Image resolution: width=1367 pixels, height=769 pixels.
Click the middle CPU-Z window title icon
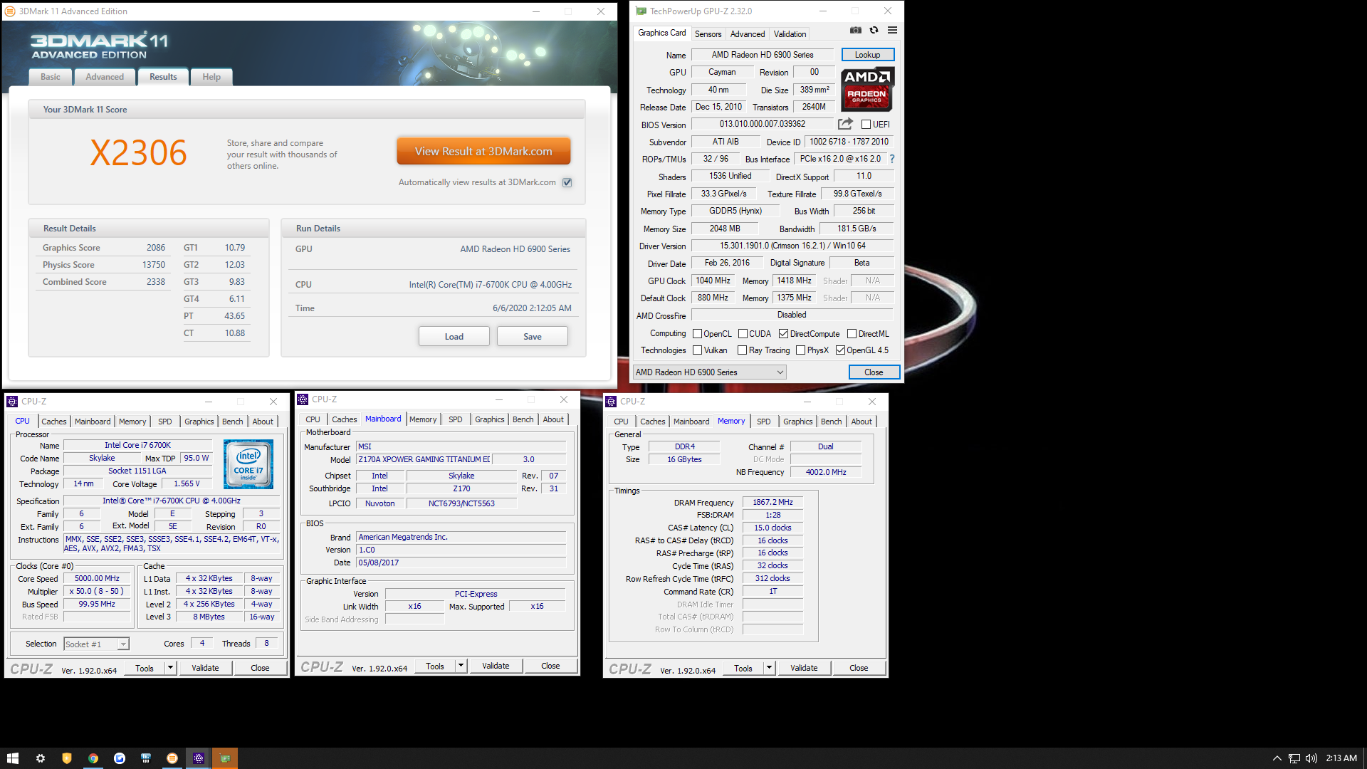coord(303,399)
